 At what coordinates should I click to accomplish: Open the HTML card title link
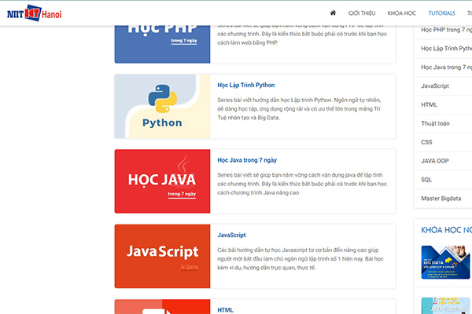[225, 310]
